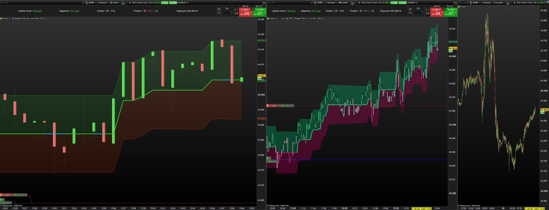This screenshot has height=210, width=549.
Task: Open the 25 units dropdown in left chart
Action: click(114, 3)
